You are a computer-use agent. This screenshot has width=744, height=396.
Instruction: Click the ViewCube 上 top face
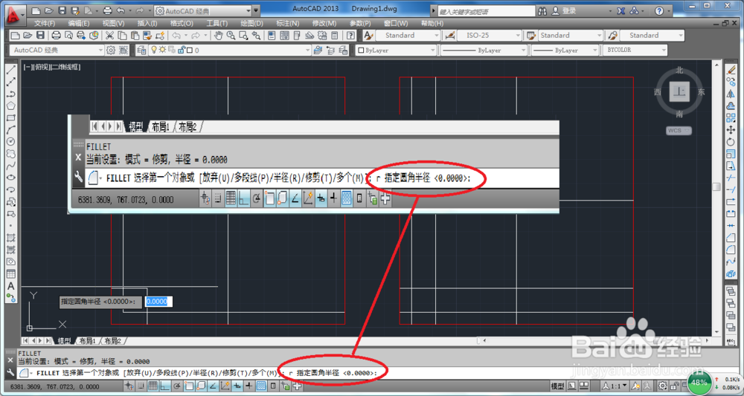tap(679, 92)
